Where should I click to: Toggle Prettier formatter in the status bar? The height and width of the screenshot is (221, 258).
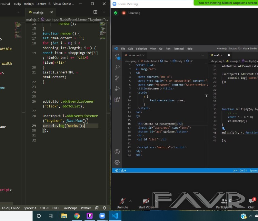tap(85, 208)
